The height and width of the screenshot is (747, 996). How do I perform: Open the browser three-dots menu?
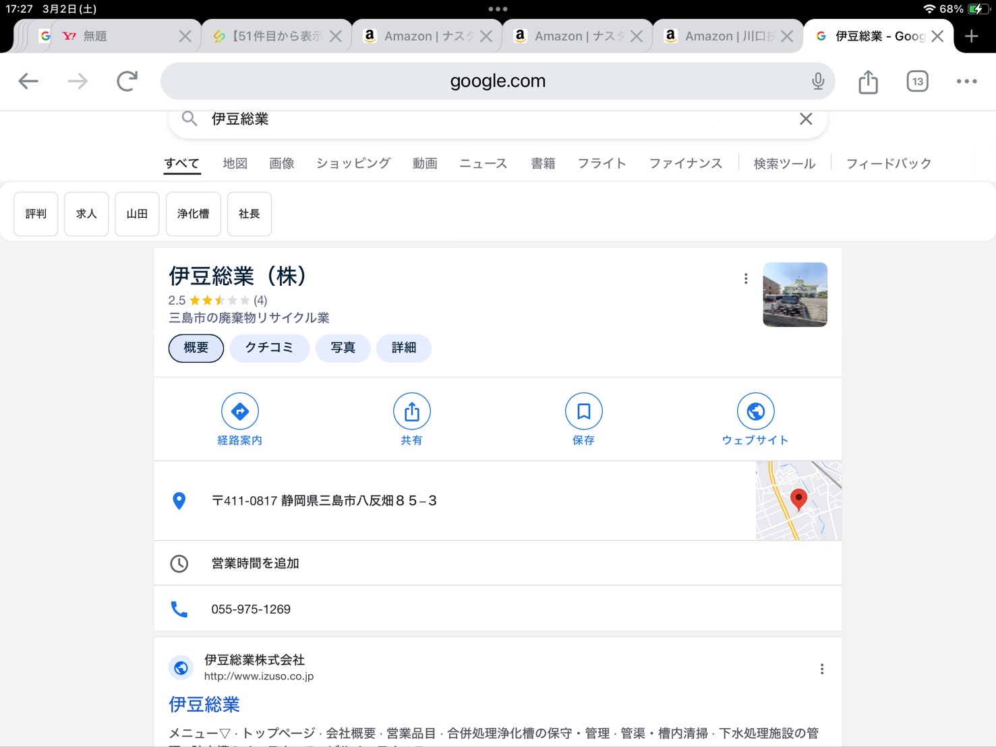pyautogui.click(x=966, y=82)
